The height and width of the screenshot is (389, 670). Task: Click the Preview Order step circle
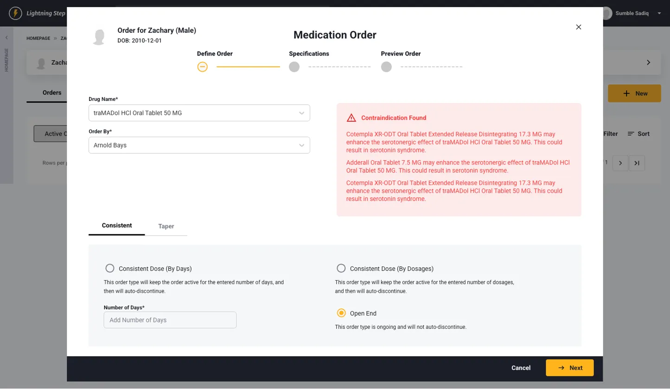386,67
